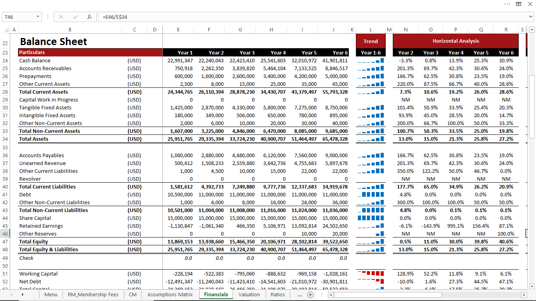This screenshot has height=301, width=536.
Task: Select the Accounts Receivables label
Action: (x=45, y=68)
